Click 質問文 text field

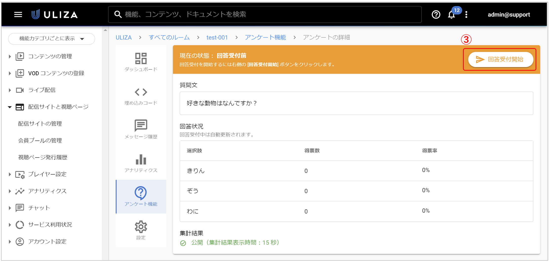(356, 103)
